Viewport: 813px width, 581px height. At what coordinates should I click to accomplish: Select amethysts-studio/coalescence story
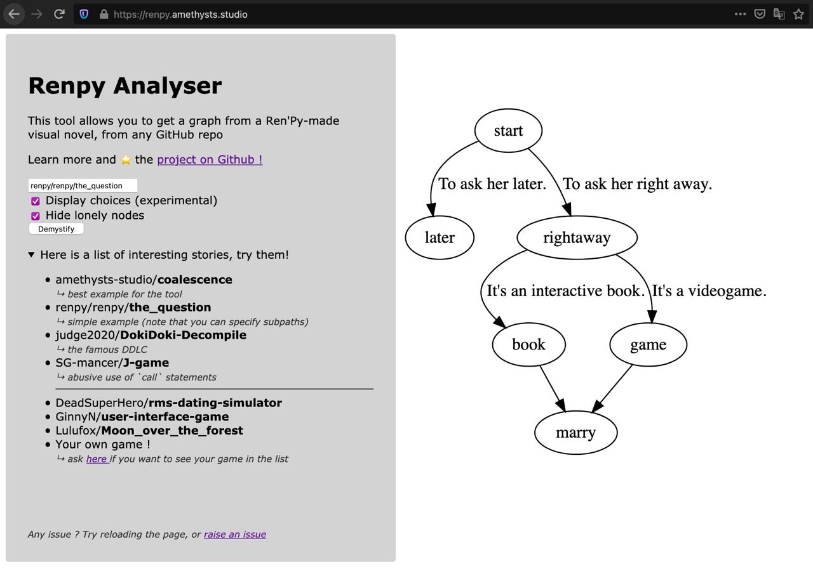pyautogui.click(x=144, y=280)
